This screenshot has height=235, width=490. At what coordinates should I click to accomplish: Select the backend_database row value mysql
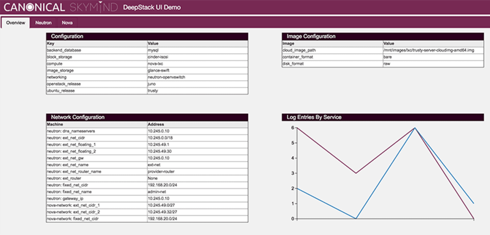[x=197, y=50]
